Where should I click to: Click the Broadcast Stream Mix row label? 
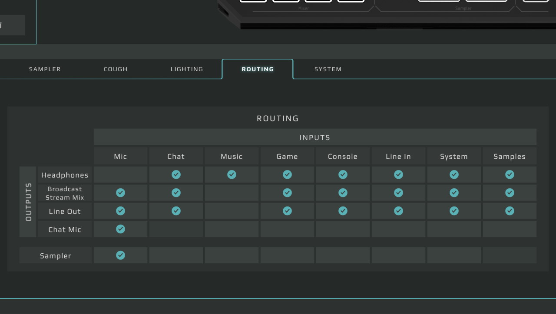65,193
